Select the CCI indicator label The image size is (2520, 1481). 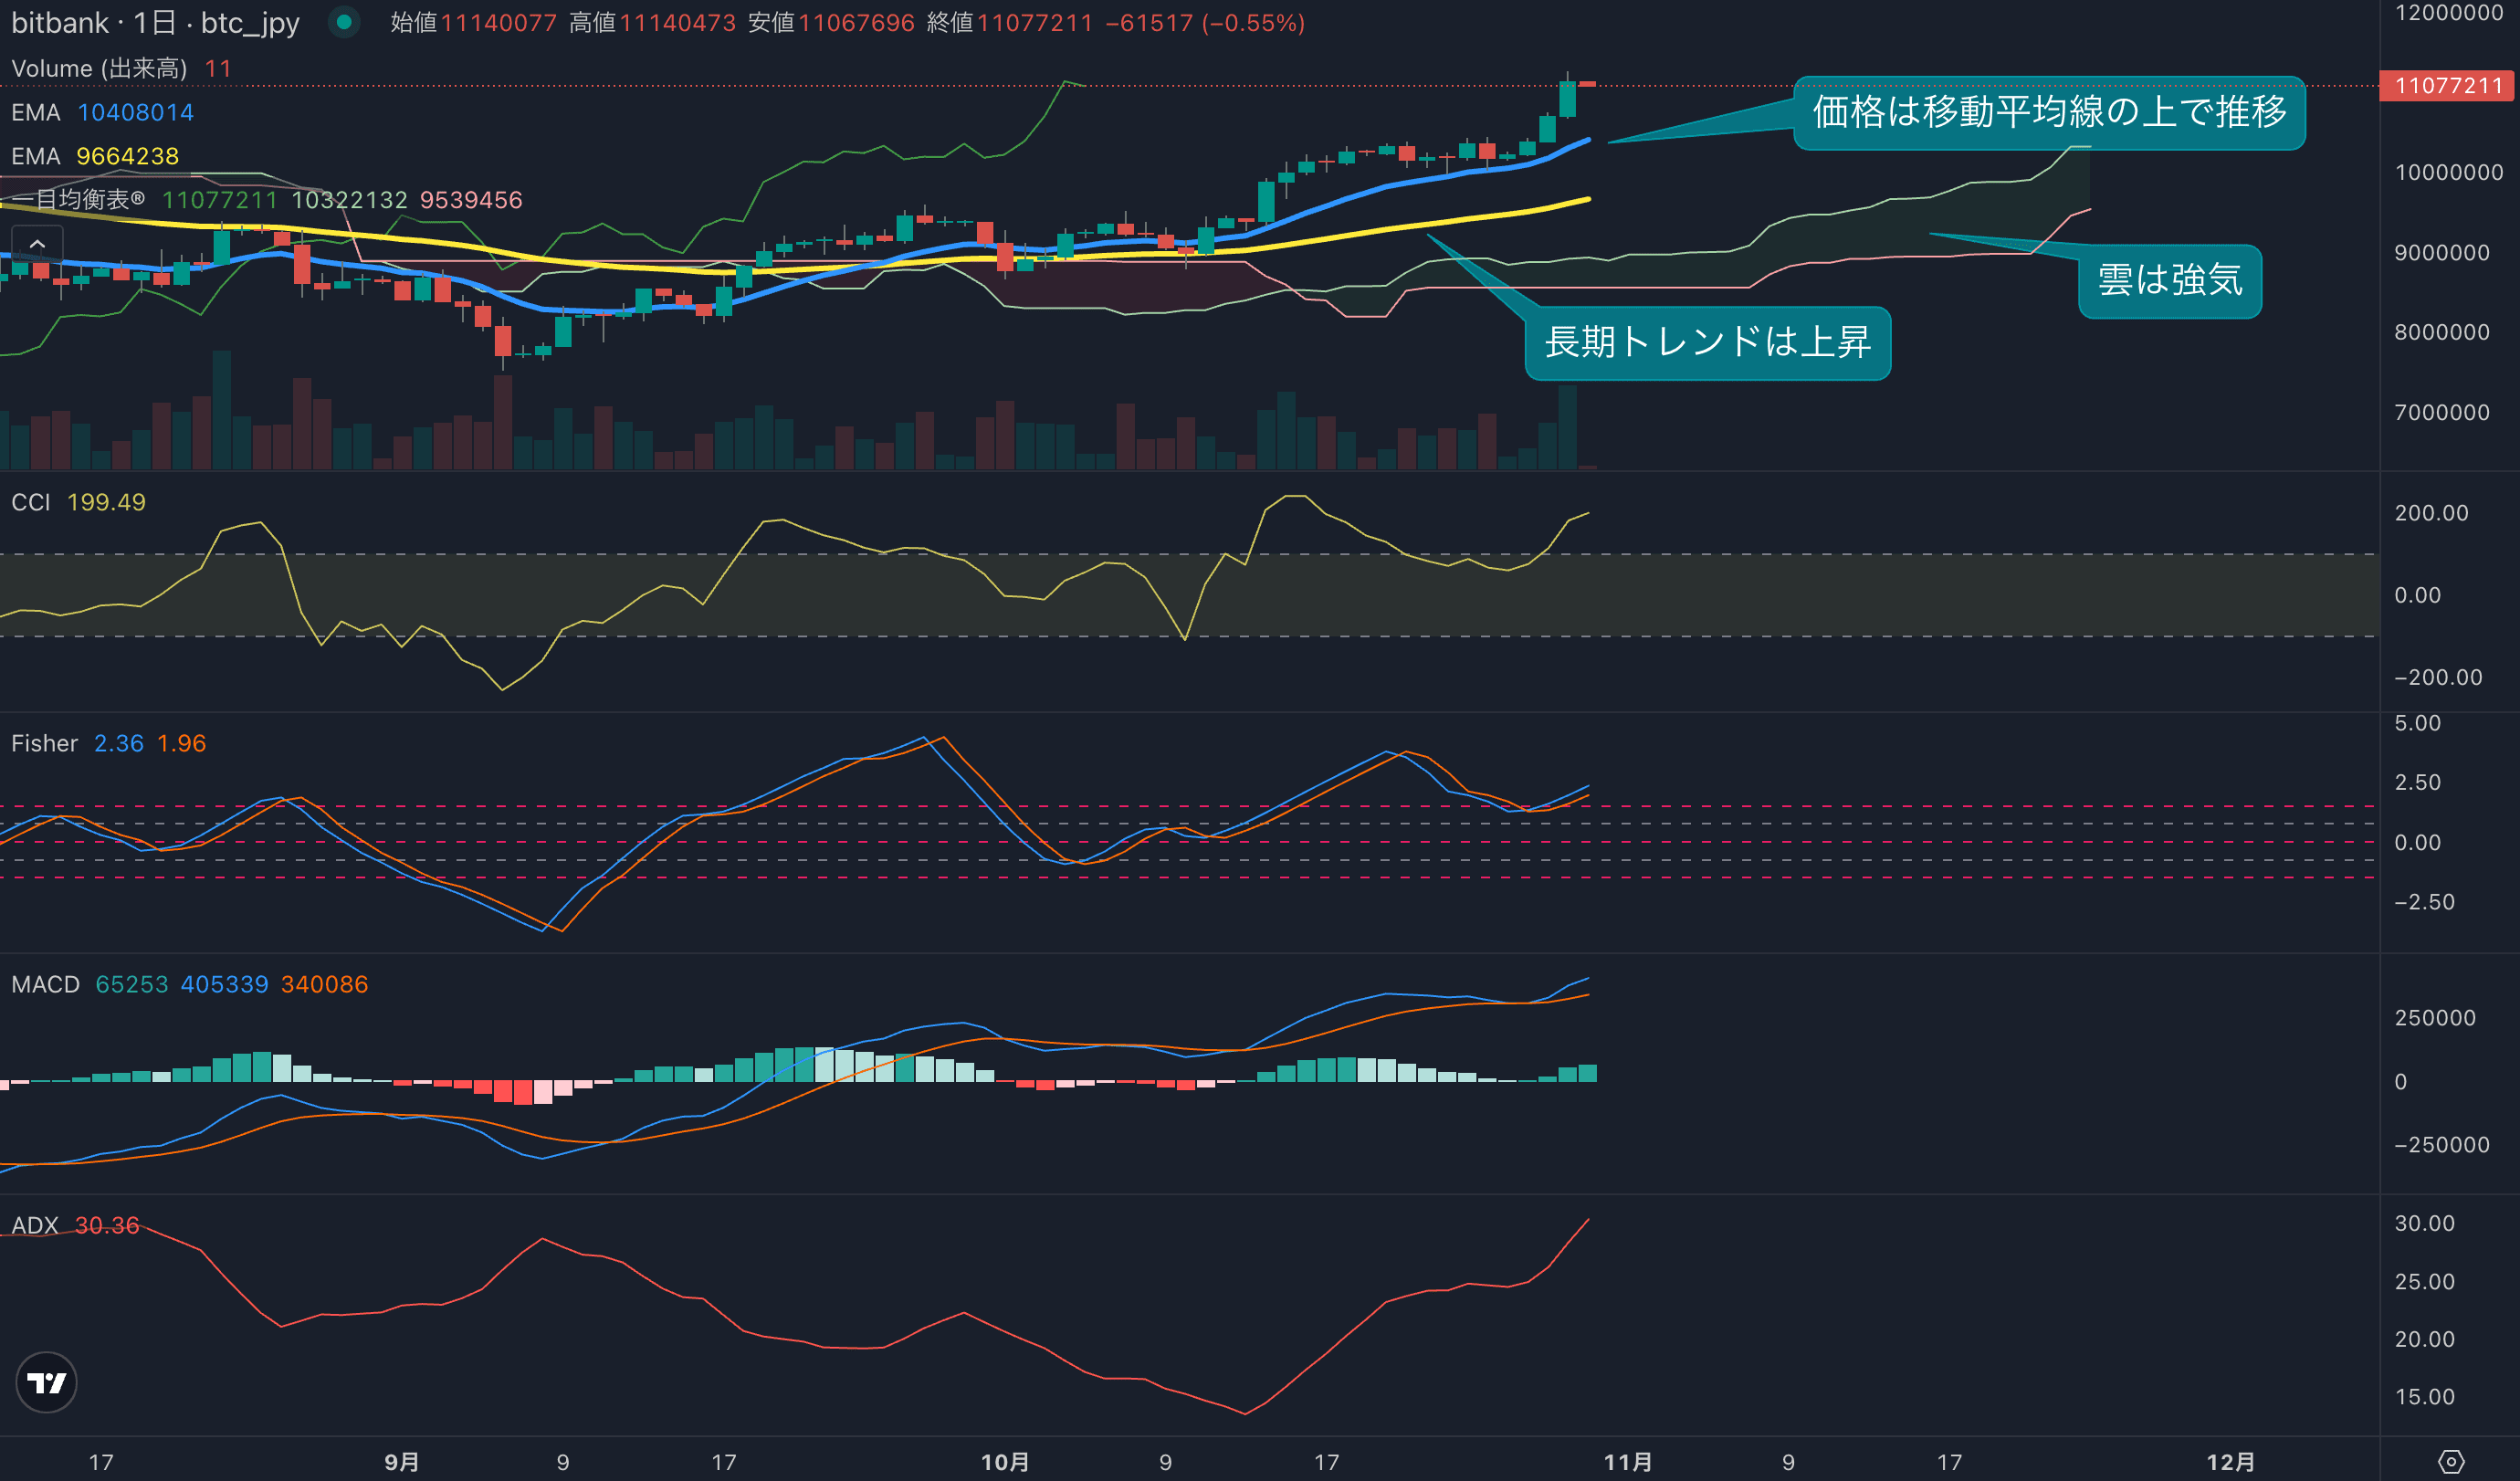pyautogui.click(x=31, y=502)
